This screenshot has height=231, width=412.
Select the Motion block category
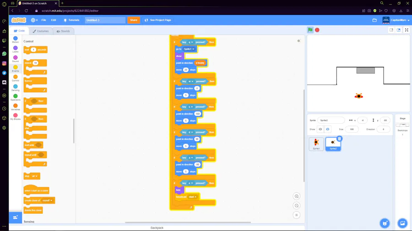[x=15, y=40]
